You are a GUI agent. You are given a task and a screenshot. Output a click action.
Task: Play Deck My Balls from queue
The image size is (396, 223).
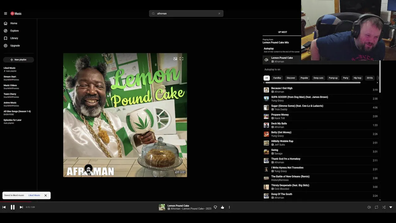(x=321, y=125)
